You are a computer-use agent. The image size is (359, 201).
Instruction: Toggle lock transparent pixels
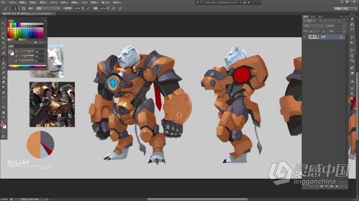click(x=311, y=31)
